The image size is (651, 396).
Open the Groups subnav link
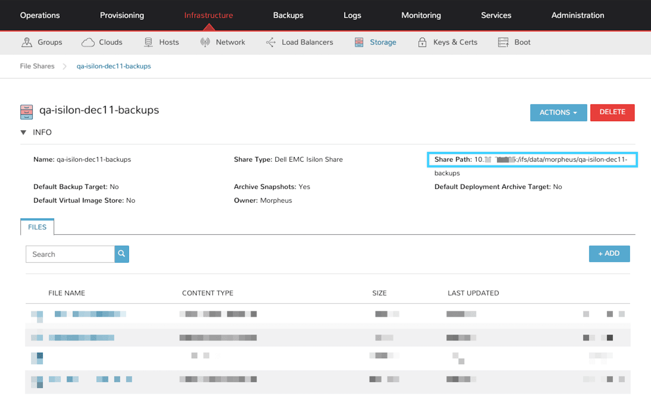click(50, 42)
